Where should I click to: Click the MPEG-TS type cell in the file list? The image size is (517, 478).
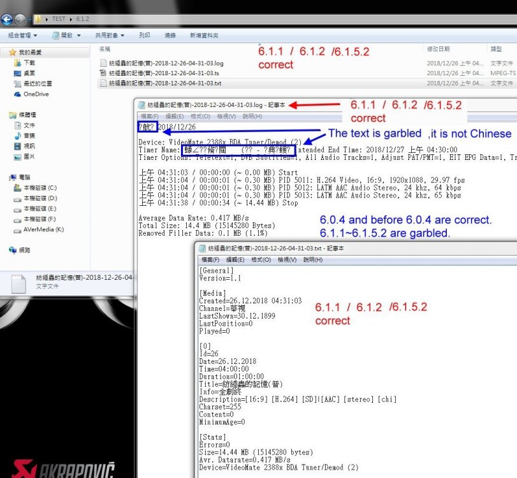[x=503, y=73]
